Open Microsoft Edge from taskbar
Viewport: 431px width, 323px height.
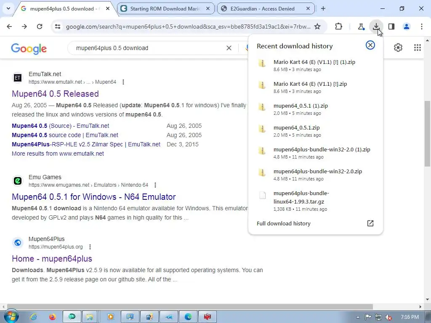pyautogui.click(x=188, y=317)
